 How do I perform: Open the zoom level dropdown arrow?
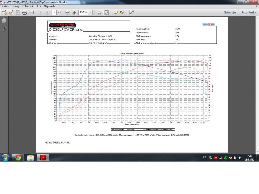(x=90, y=12)
